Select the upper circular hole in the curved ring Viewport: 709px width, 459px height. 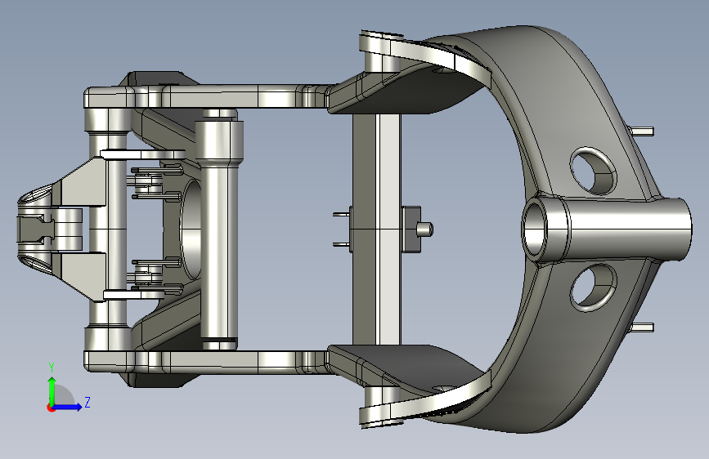click(x=593, y=171)
